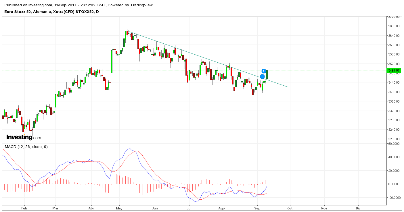The width and height of the screenshot is (404, 212).
Task: Click the Sep label on time axis
Action: point(257,208)
